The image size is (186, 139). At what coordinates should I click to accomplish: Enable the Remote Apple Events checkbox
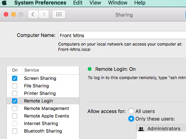click(15, 116)
